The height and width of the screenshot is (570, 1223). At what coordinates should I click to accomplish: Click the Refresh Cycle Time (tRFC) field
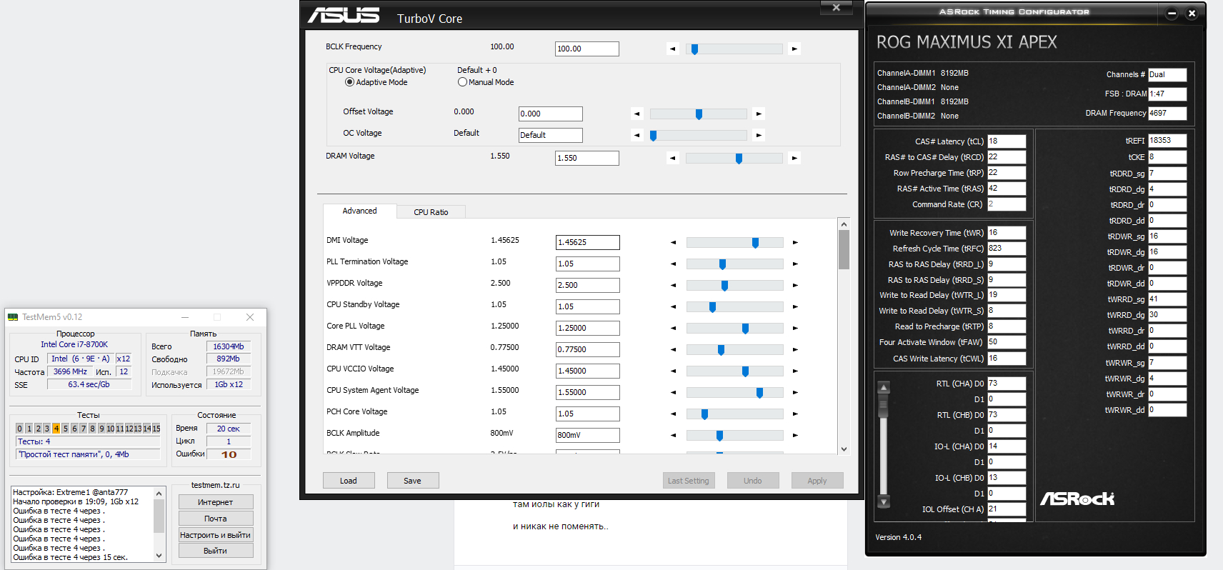tap(1007, 249)
